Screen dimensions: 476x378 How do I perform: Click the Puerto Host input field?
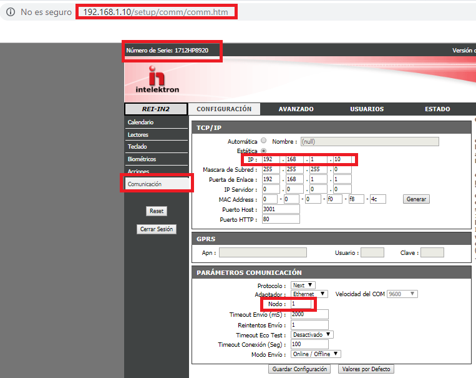tap(281, 209)
